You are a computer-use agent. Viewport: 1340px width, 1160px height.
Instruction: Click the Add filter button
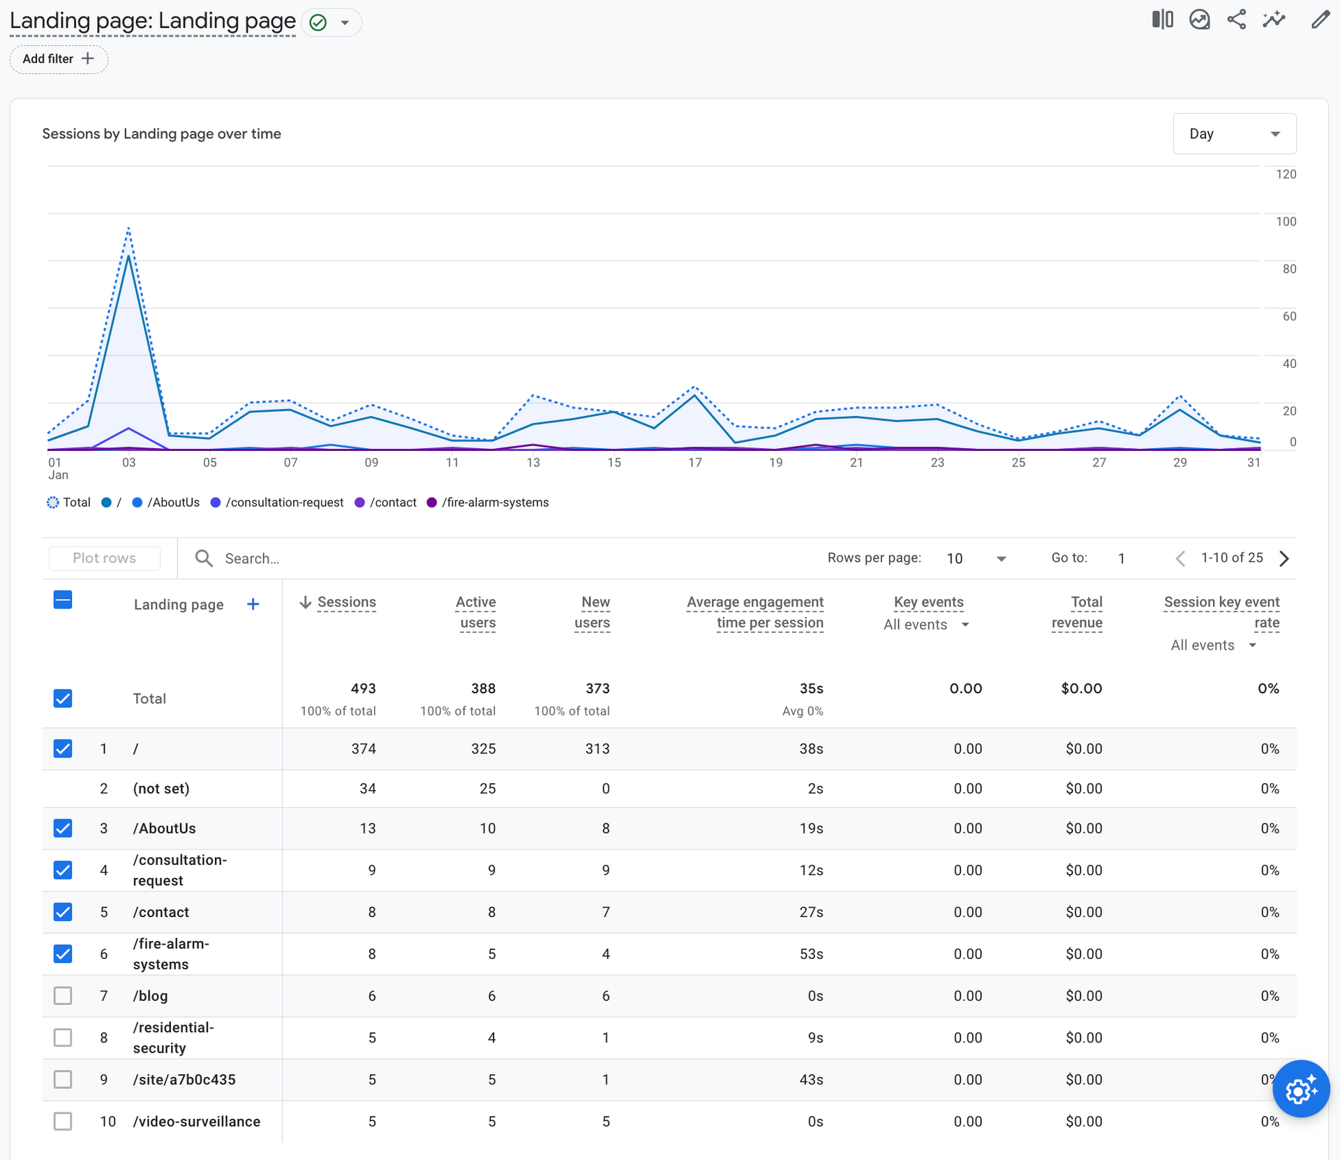59,59
